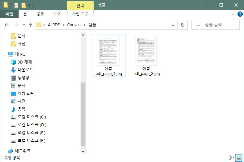Click the folder icon in address bar

(x=38, y=25)
